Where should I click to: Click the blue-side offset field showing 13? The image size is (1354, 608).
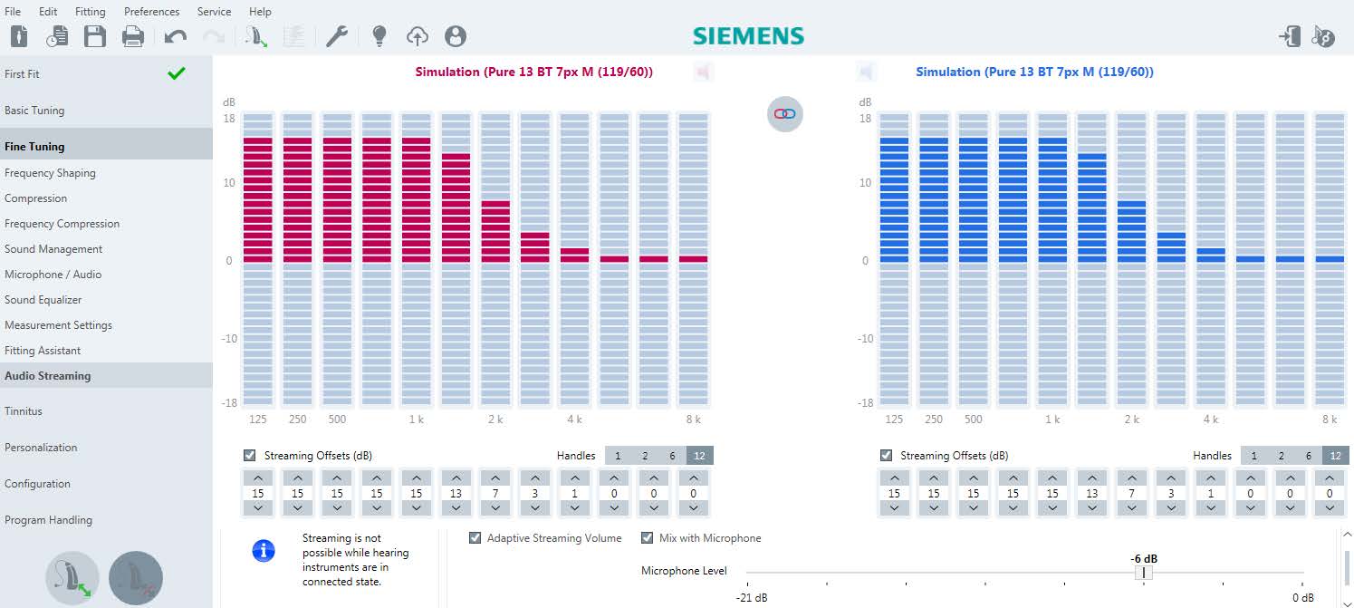click(x=1092, y=494)
